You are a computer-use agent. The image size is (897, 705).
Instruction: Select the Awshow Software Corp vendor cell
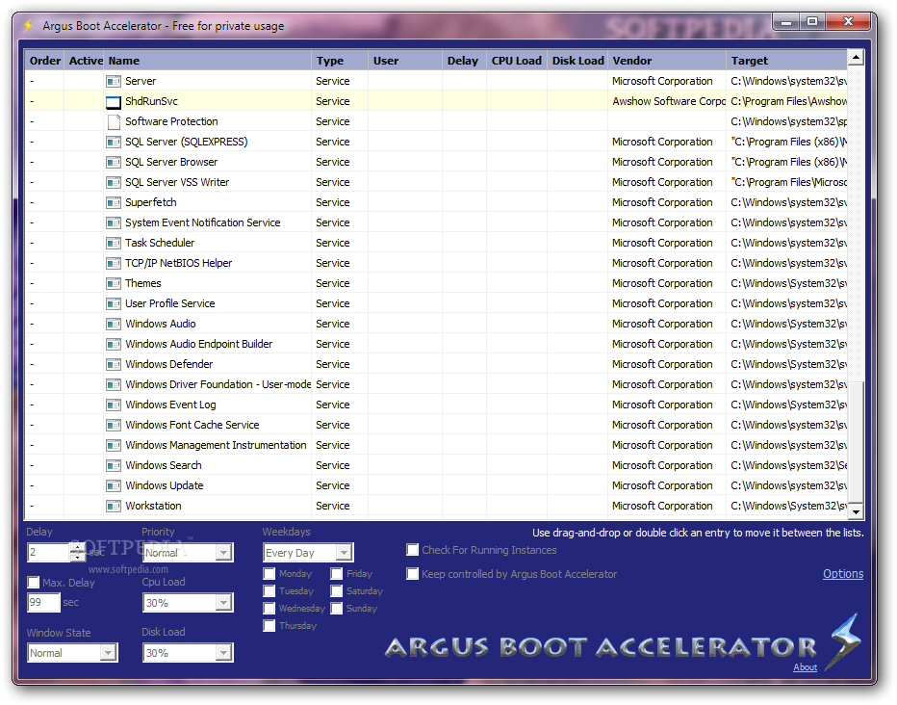click(x=667, y=101)
